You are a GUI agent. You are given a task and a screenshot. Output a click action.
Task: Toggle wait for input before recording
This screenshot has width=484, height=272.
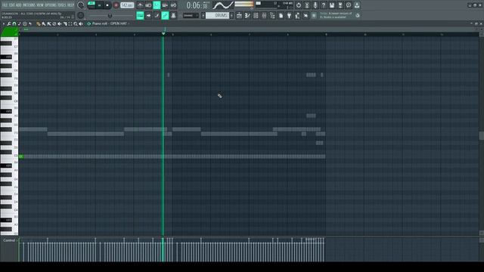coord(148,5)
